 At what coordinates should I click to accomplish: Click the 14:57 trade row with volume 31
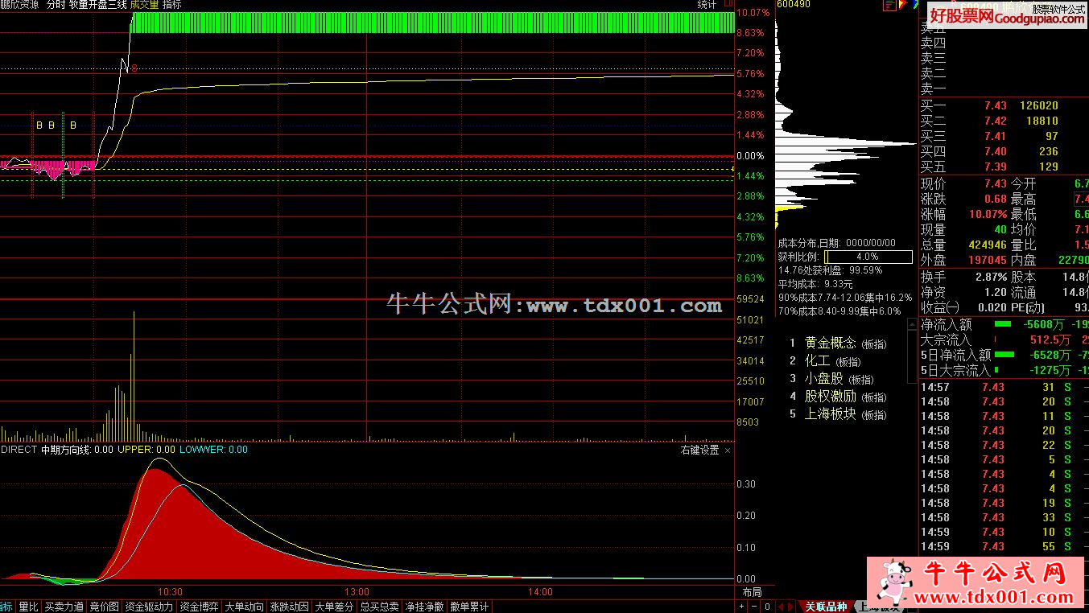point(1004,387)
